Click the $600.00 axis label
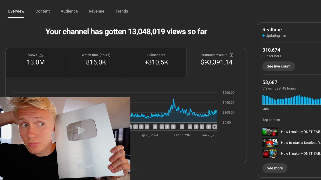 (228, 92)
